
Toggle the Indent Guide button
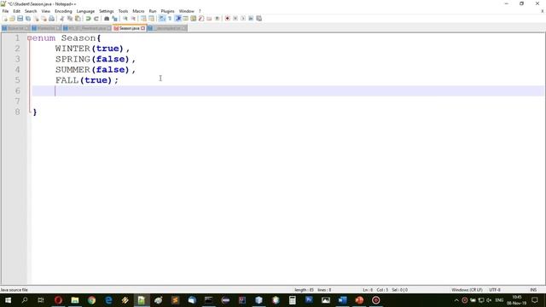point(178,19)
